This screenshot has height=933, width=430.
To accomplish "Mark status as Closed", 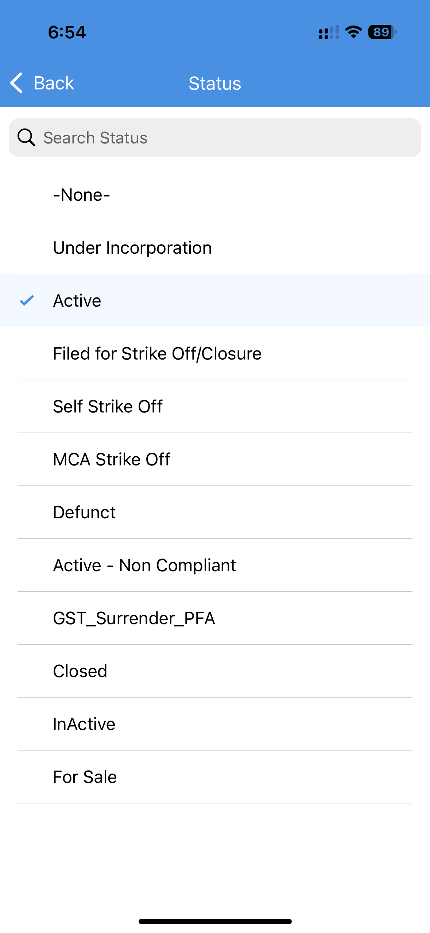I will [x=215, y=671].
